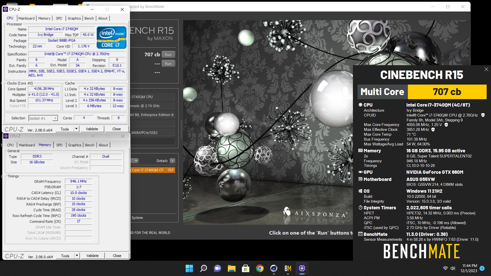Viewport: 491px width, 276px height.
Task: Click the Intel Core i7 logo in CPU-Z
Action: click(111, 38)
